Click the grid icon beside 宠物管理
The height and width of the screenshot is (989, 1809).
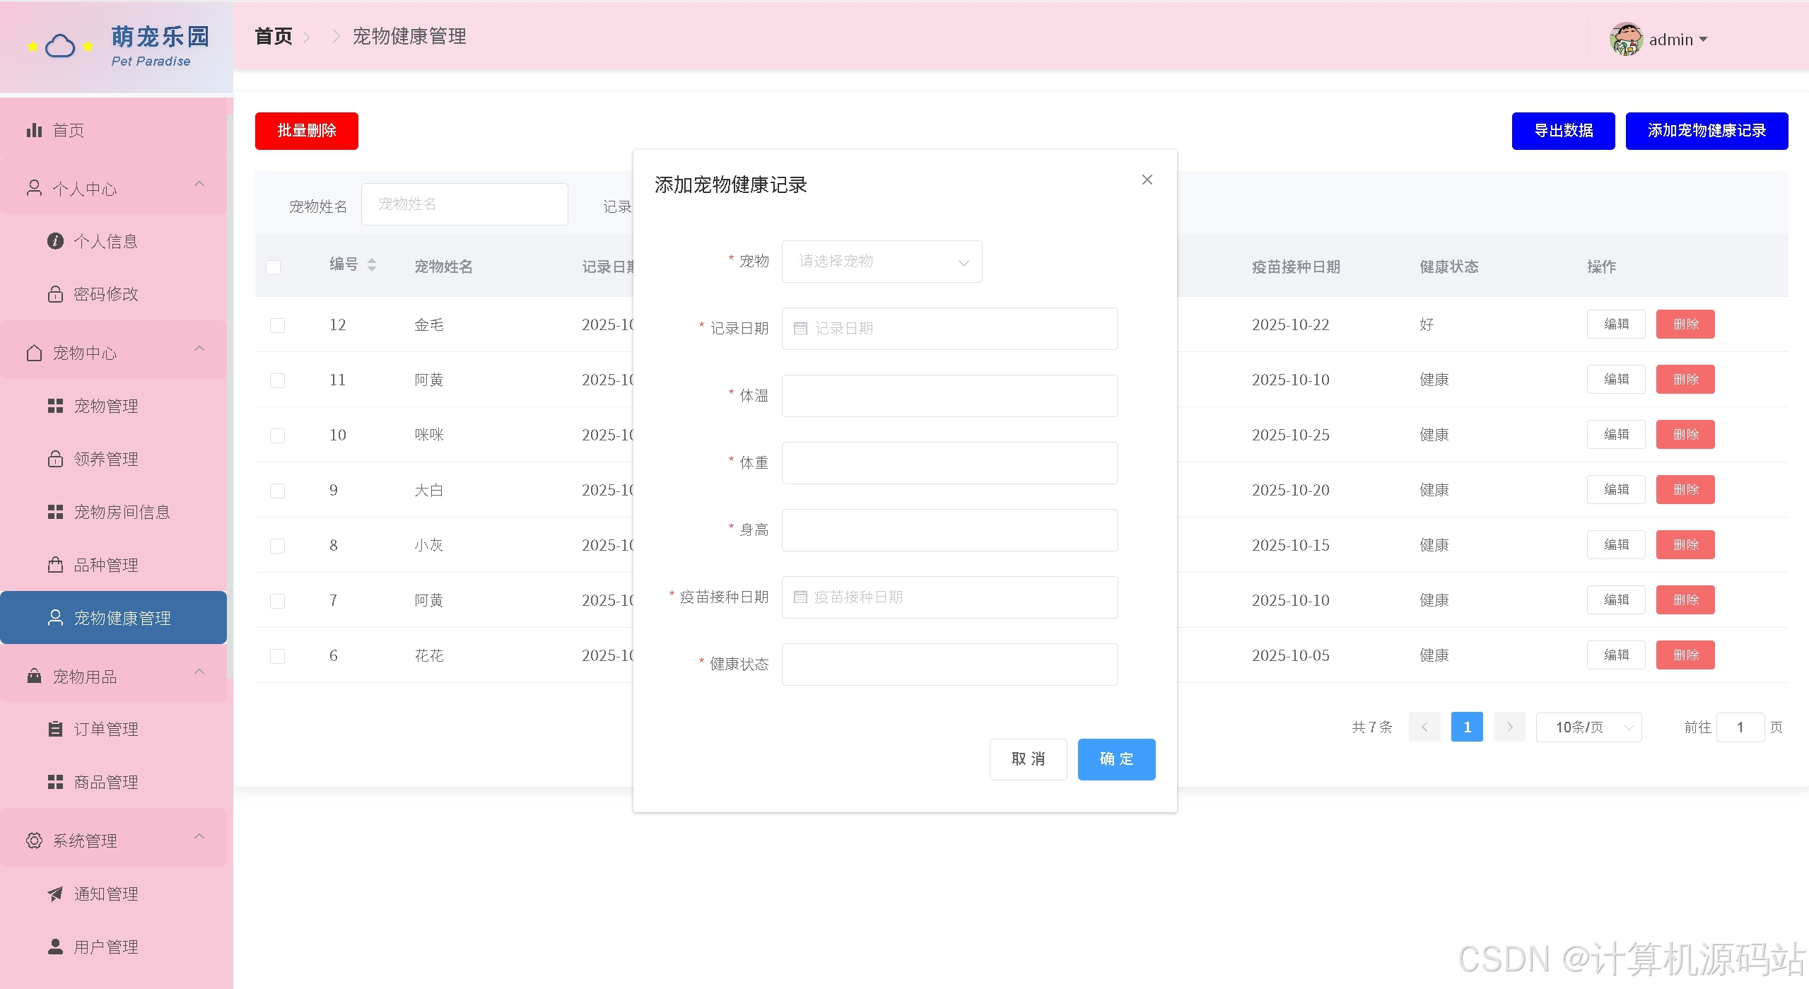click(x=55, y=406)
